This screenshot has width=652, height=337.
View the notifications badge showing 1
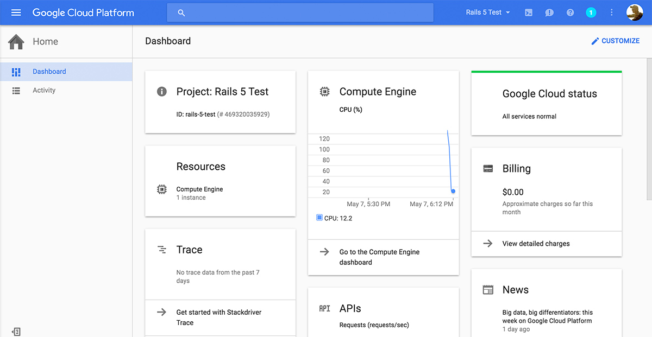click(591, 12)
